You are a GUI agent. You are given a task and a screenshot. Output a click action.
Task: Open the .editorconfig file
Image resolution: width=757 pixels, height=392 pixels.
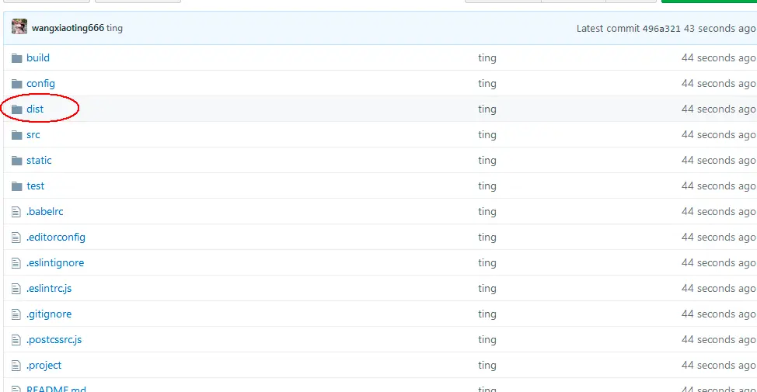(x=56, y=237)
